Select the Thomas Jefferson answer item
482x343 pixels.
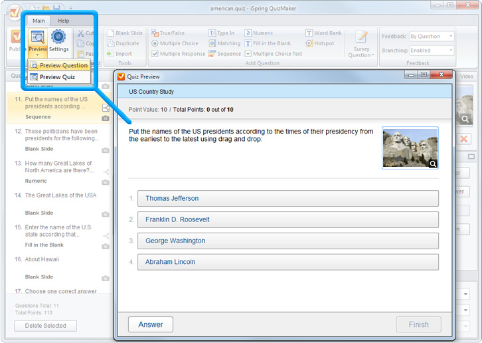tap(287, 198)
